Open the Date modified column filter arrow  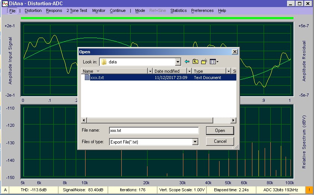pyautogui.click(x=189, y=71)
